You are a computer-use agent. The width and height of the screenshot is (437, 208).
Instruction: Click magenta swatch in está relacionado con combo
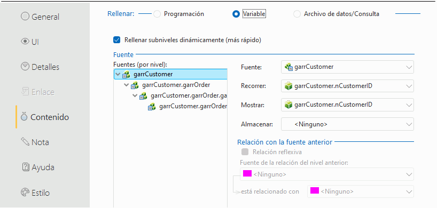tap(315, 190)
